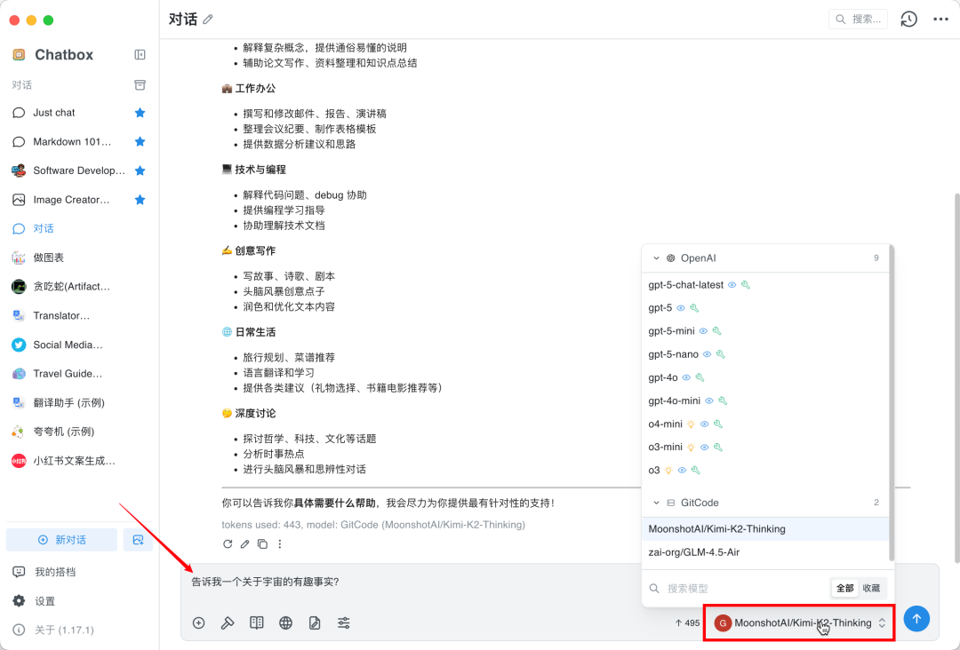This screenshot has height=650, width=960.
Task: Open the tools hammer icon in input bar
Action: click(228, 622)
